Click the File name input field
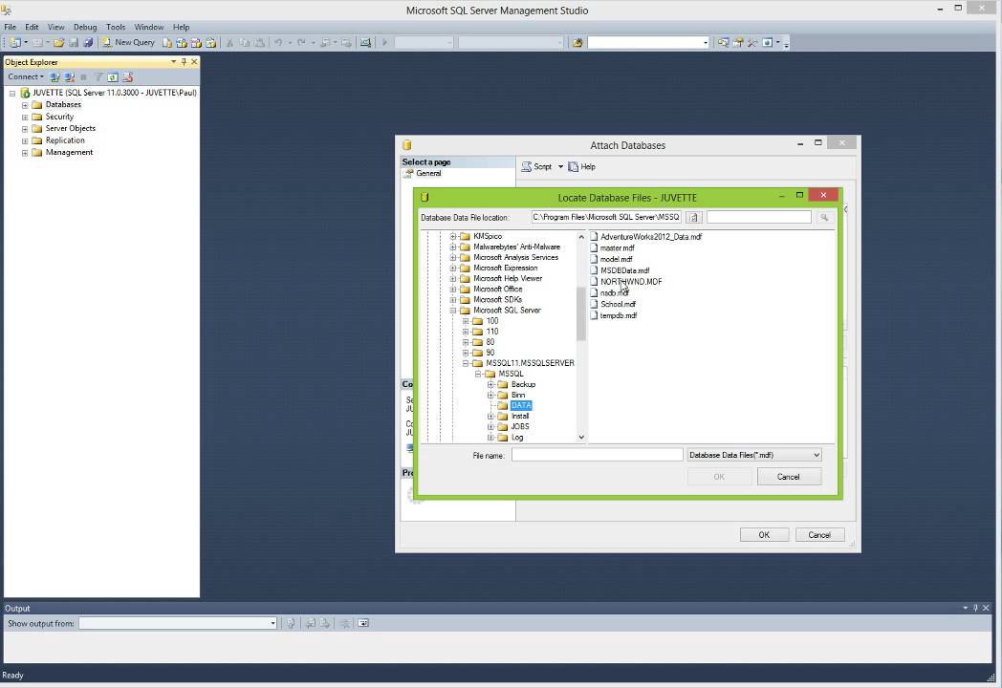Image resolution: width=1002 pixels, height=688 pixels. (x=597, y=455)
